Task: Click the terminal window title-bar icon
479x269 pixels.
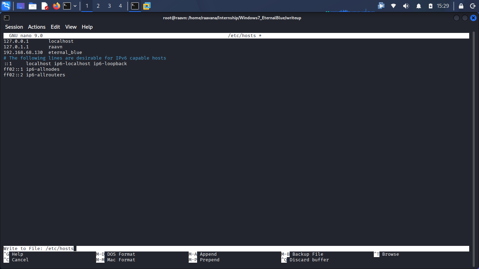Action: click(x=7, y=18)
